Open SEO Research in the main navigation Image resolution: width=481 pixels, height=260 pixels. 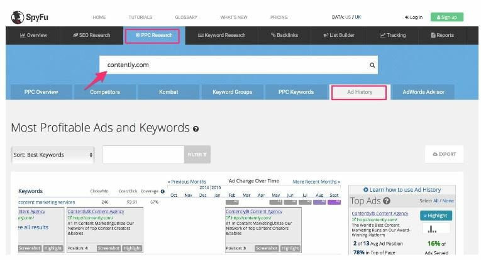[91, 35]
